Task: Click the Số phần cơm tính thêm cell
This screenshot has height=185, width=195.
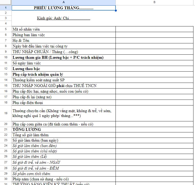Action: coord(64,174)
